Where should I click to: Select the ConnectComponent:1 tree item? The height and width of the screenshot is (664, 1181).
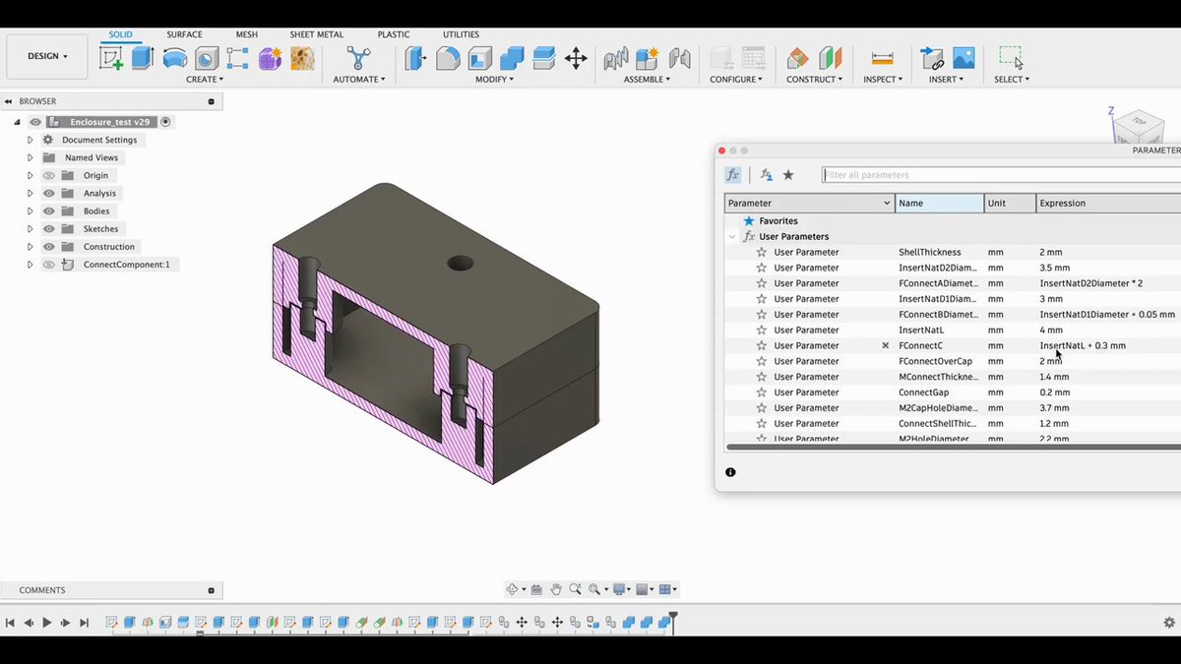(x=126, y=265)
